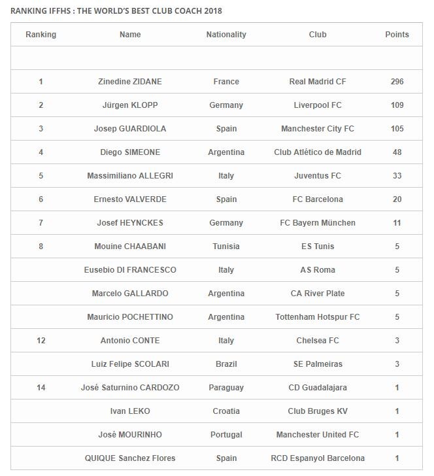The height and width of the screenshot is (476, 434).
Task: Click the Jürgen KLOPP name cell
Action: 130,105
